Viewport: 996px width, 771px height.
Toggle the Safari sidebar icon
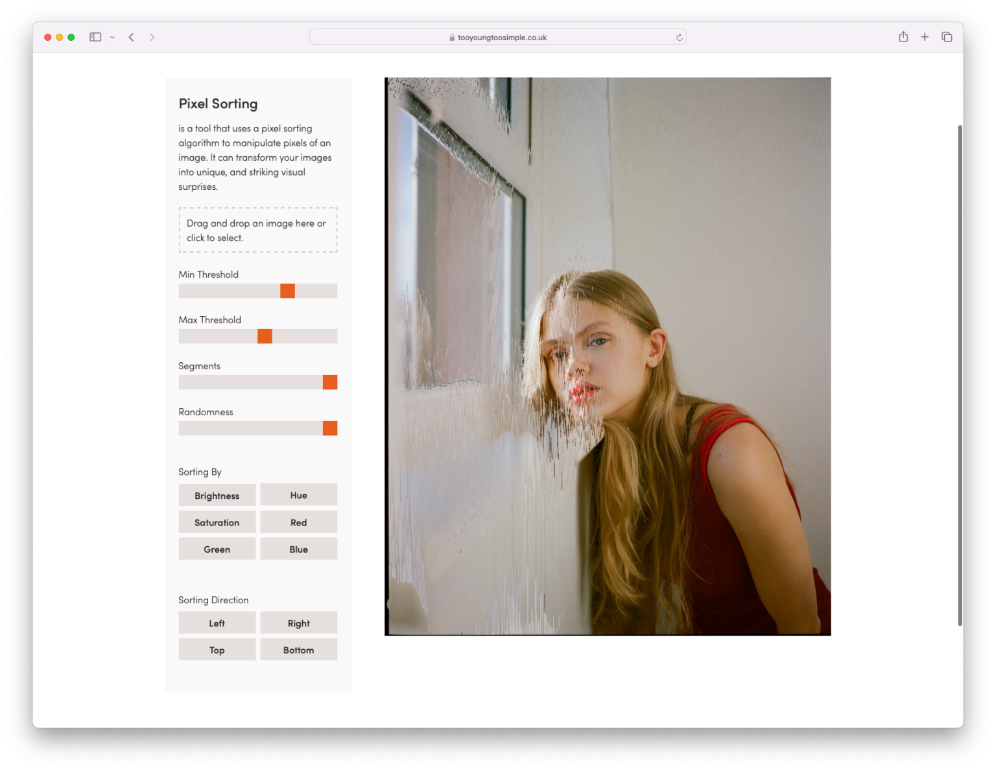95,37
